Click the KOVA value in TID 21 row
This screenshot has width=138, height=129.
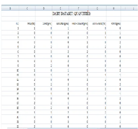(113, 122)
